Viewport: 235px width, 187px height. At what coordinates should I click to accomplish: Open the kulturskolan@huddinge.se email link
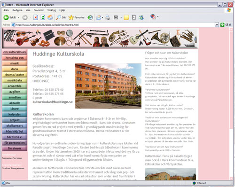pyautogui.click(x=53, y=102)
